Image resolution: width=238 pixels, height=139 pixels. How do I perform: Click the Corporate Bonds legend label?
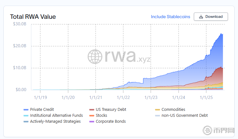pos(111,121)
